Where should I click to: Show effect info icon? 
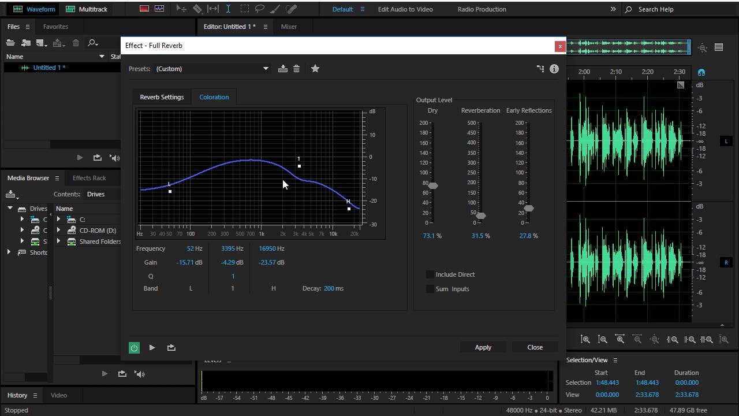coord(554,68)
